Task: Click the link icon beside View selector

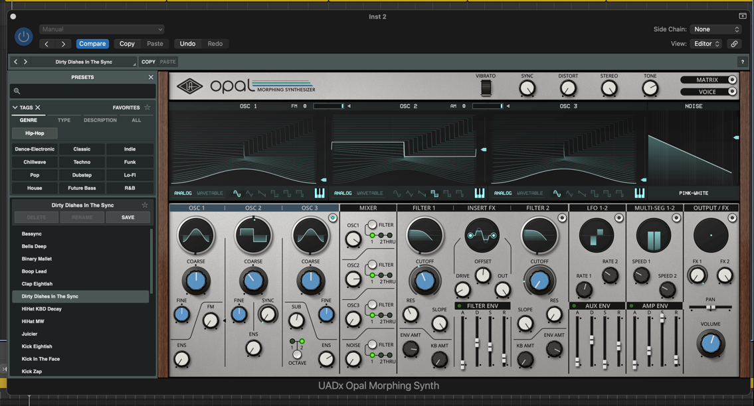Action: coord(734,44)
